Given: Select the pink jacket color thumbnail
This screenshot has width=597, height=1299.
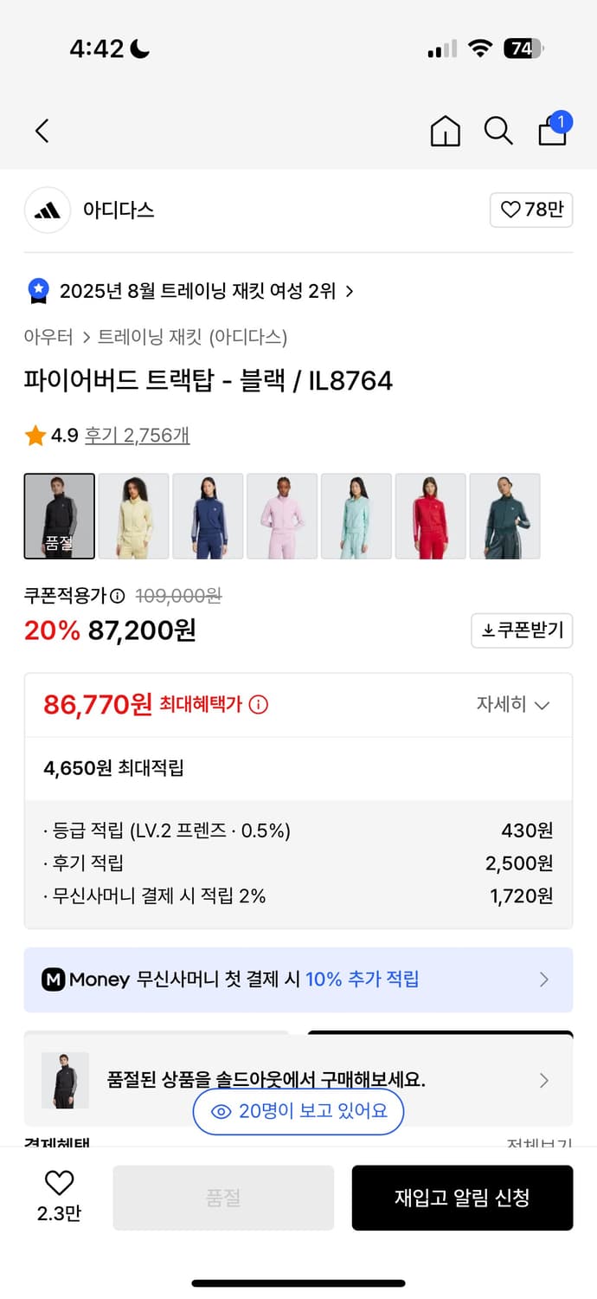Looking at the screenshot, I should point(282,515).
